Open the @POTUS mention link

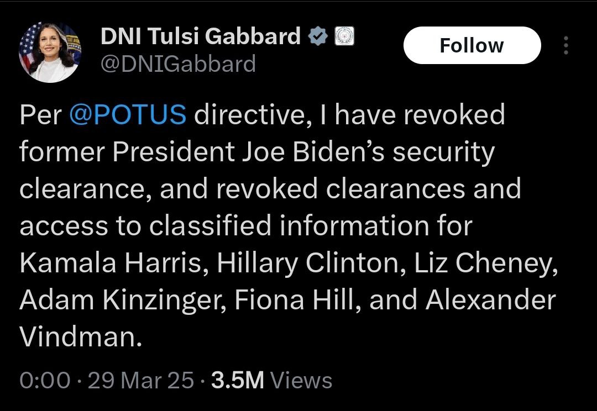tap(128, 115)
